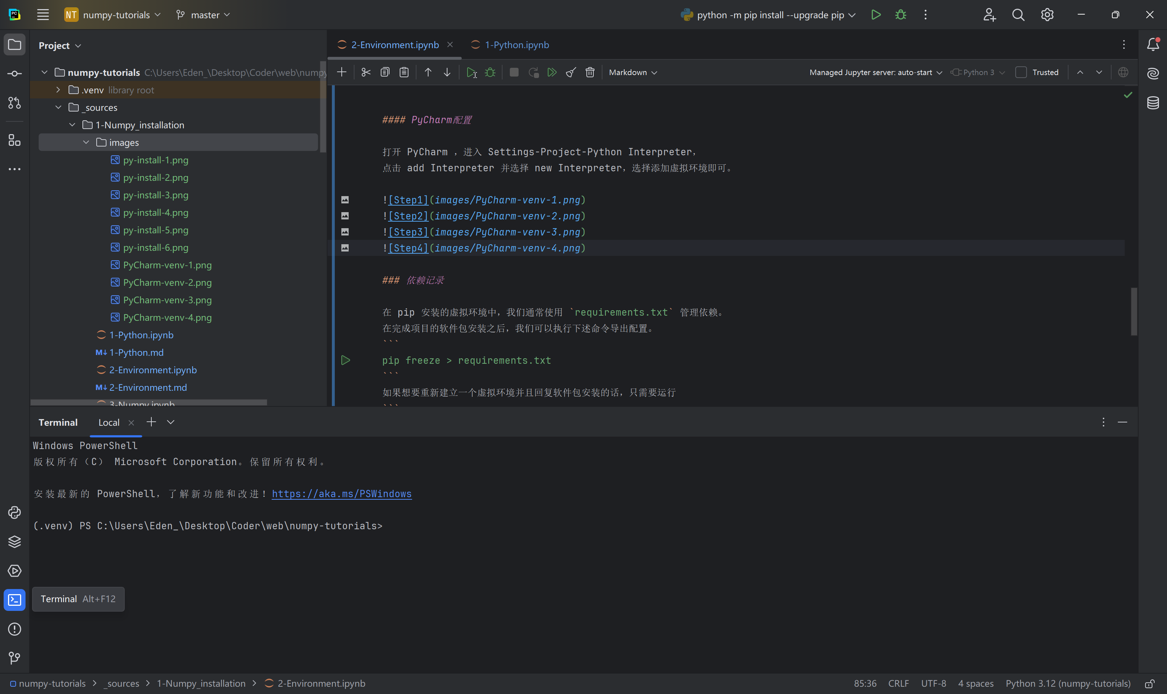Open Python 3 kernel dropdown

point(978,72)
